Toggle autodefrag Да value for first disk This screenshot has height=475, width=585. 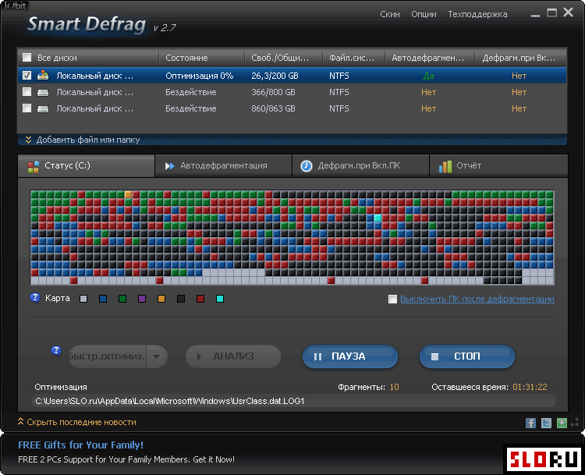[x=428, y=76]
